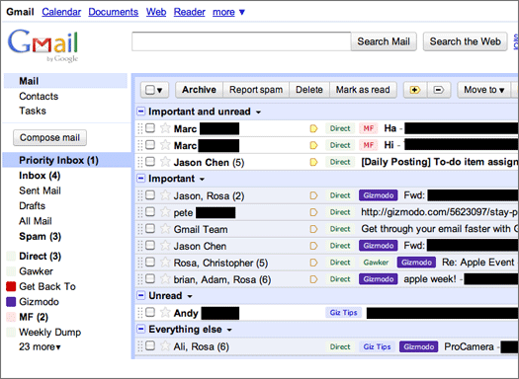This screenshot has height=379, width=519.
Task: Open the more dropdown in top bar
Action: [x=228, y=12]
